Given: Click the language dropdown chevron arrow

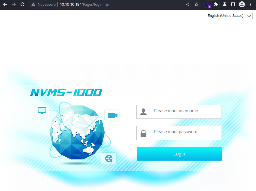Looking at the screenshot, I should (249, 16).
